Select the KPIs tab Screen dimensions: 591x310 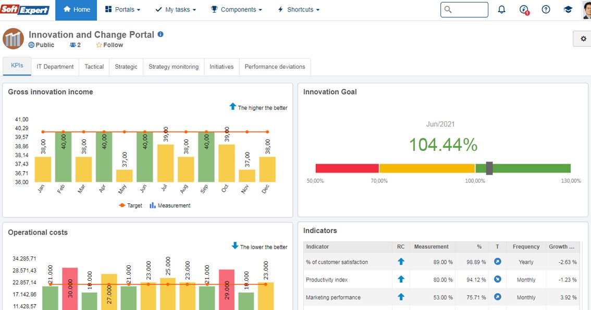coord(17,66)
